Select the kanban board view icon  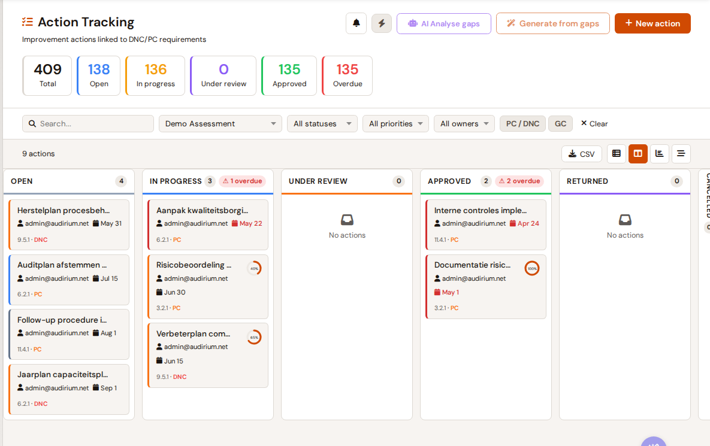tap(638, 154)
